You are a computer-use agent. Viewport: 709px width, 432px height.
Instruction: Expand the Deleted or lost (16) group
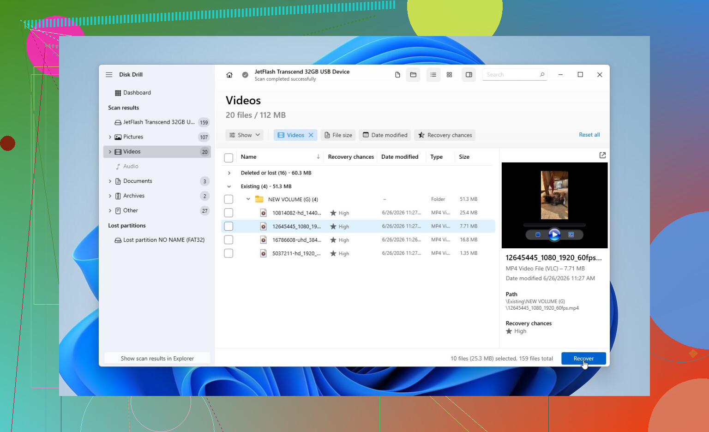coord(229,173)
